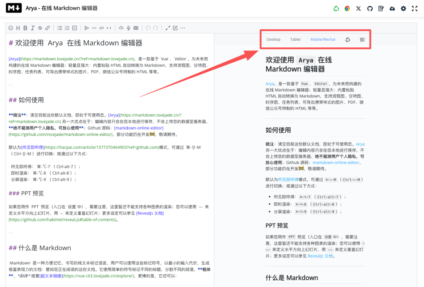The image size is (424, 287).
Task: Click editor heading '# 欢迎使用 `Arya` 在线'
Action: pyautogui.click(x=75, y=43)
